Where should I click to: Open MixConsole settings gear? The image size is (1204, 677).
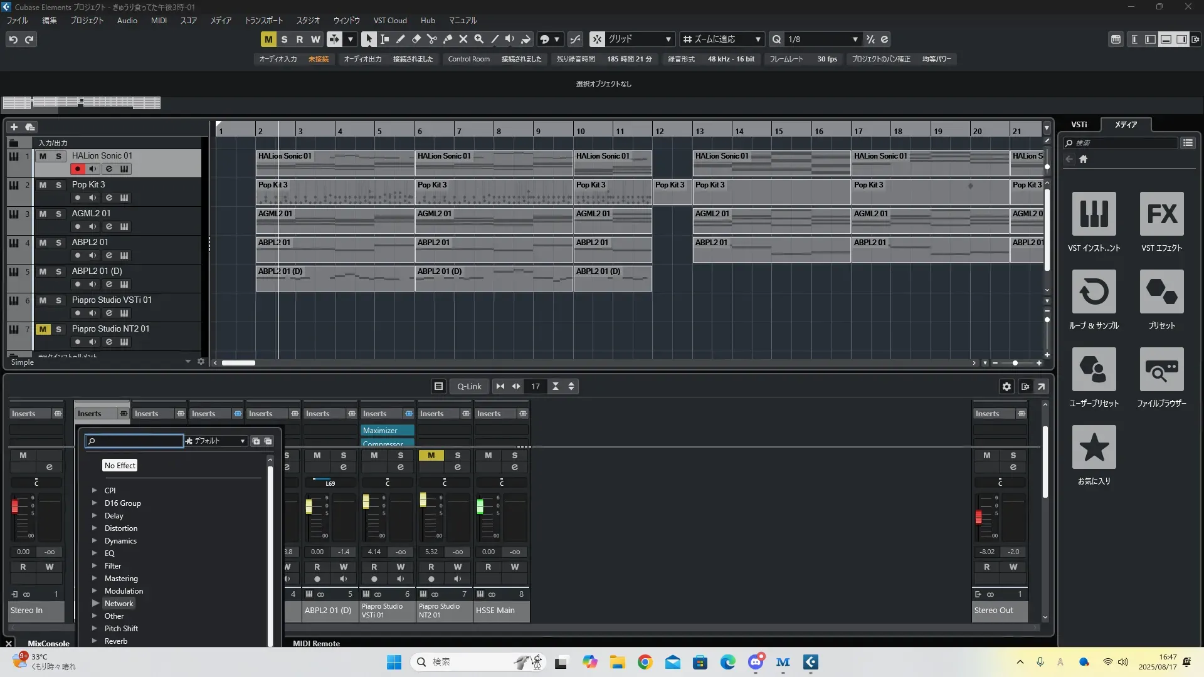(x=1006, y=387)
